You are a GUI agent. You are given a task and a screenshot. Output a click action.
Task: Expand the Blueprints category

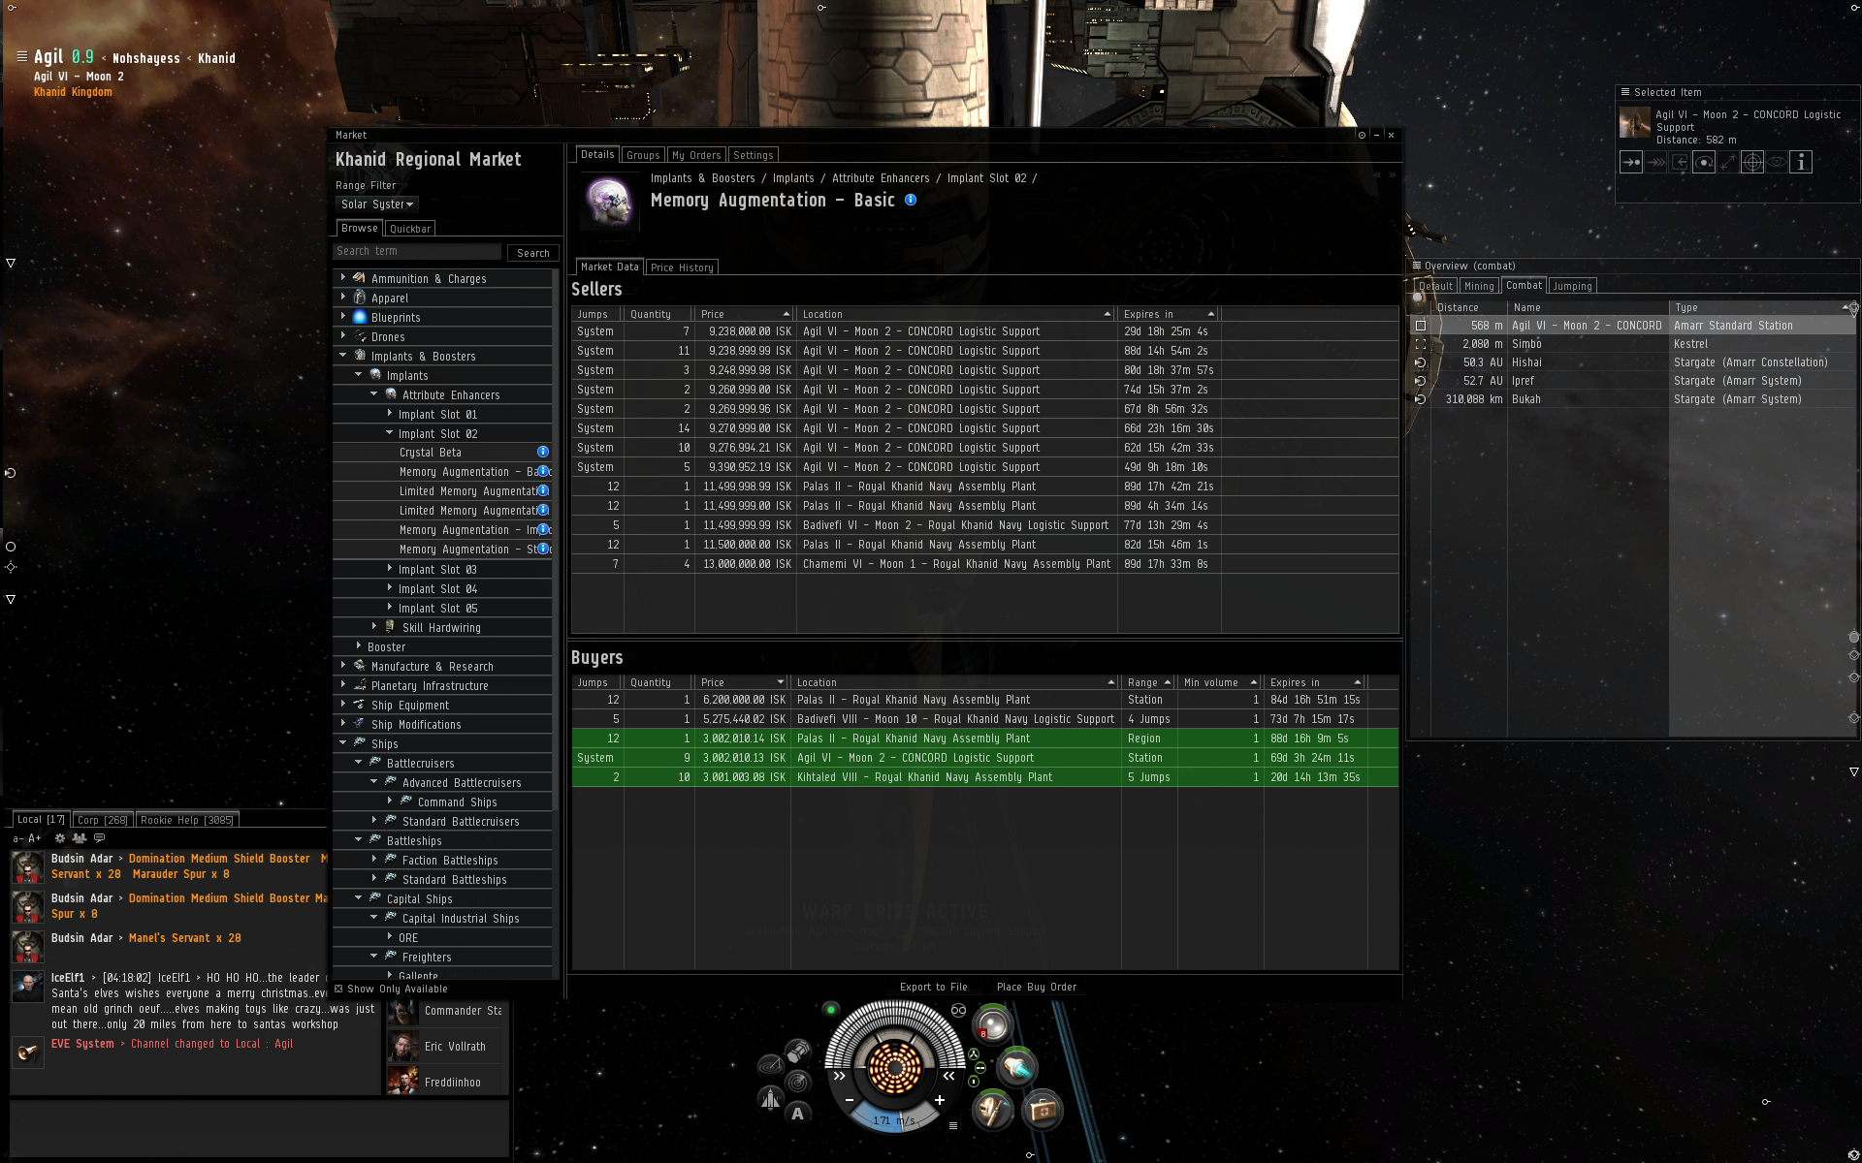click(x=342, y=316)
